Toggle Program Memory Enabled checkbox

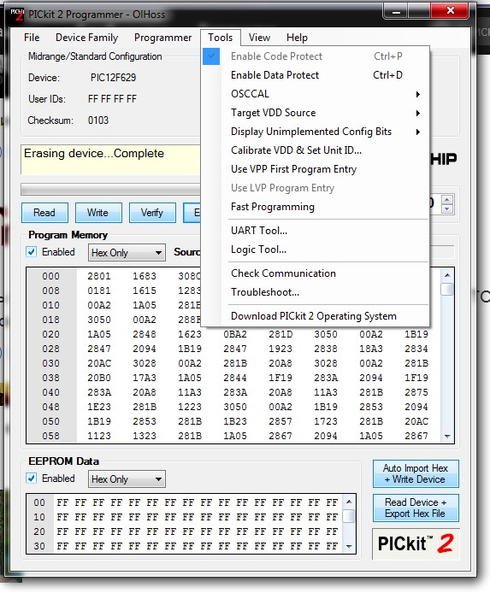(x=32, y=252)
